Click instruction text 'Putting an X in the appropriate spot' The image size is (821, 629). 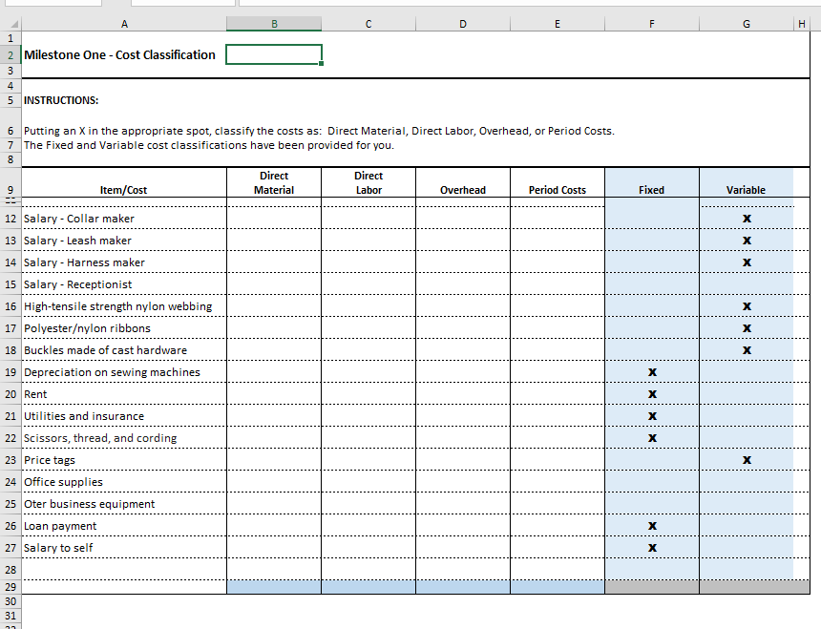coord(117,131)
